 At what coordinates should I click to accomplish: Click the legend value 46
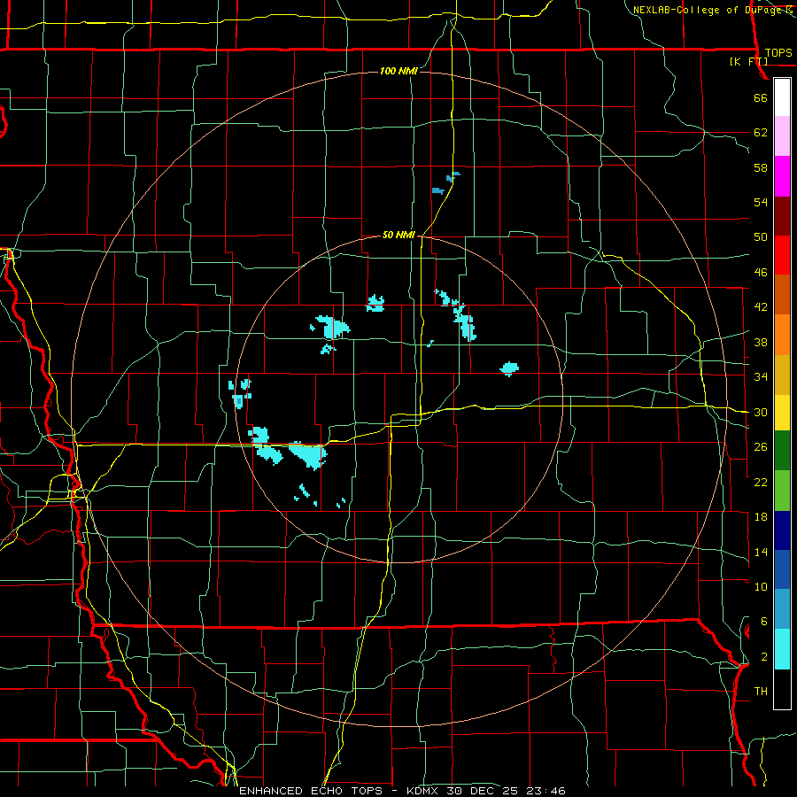point(761,272)
